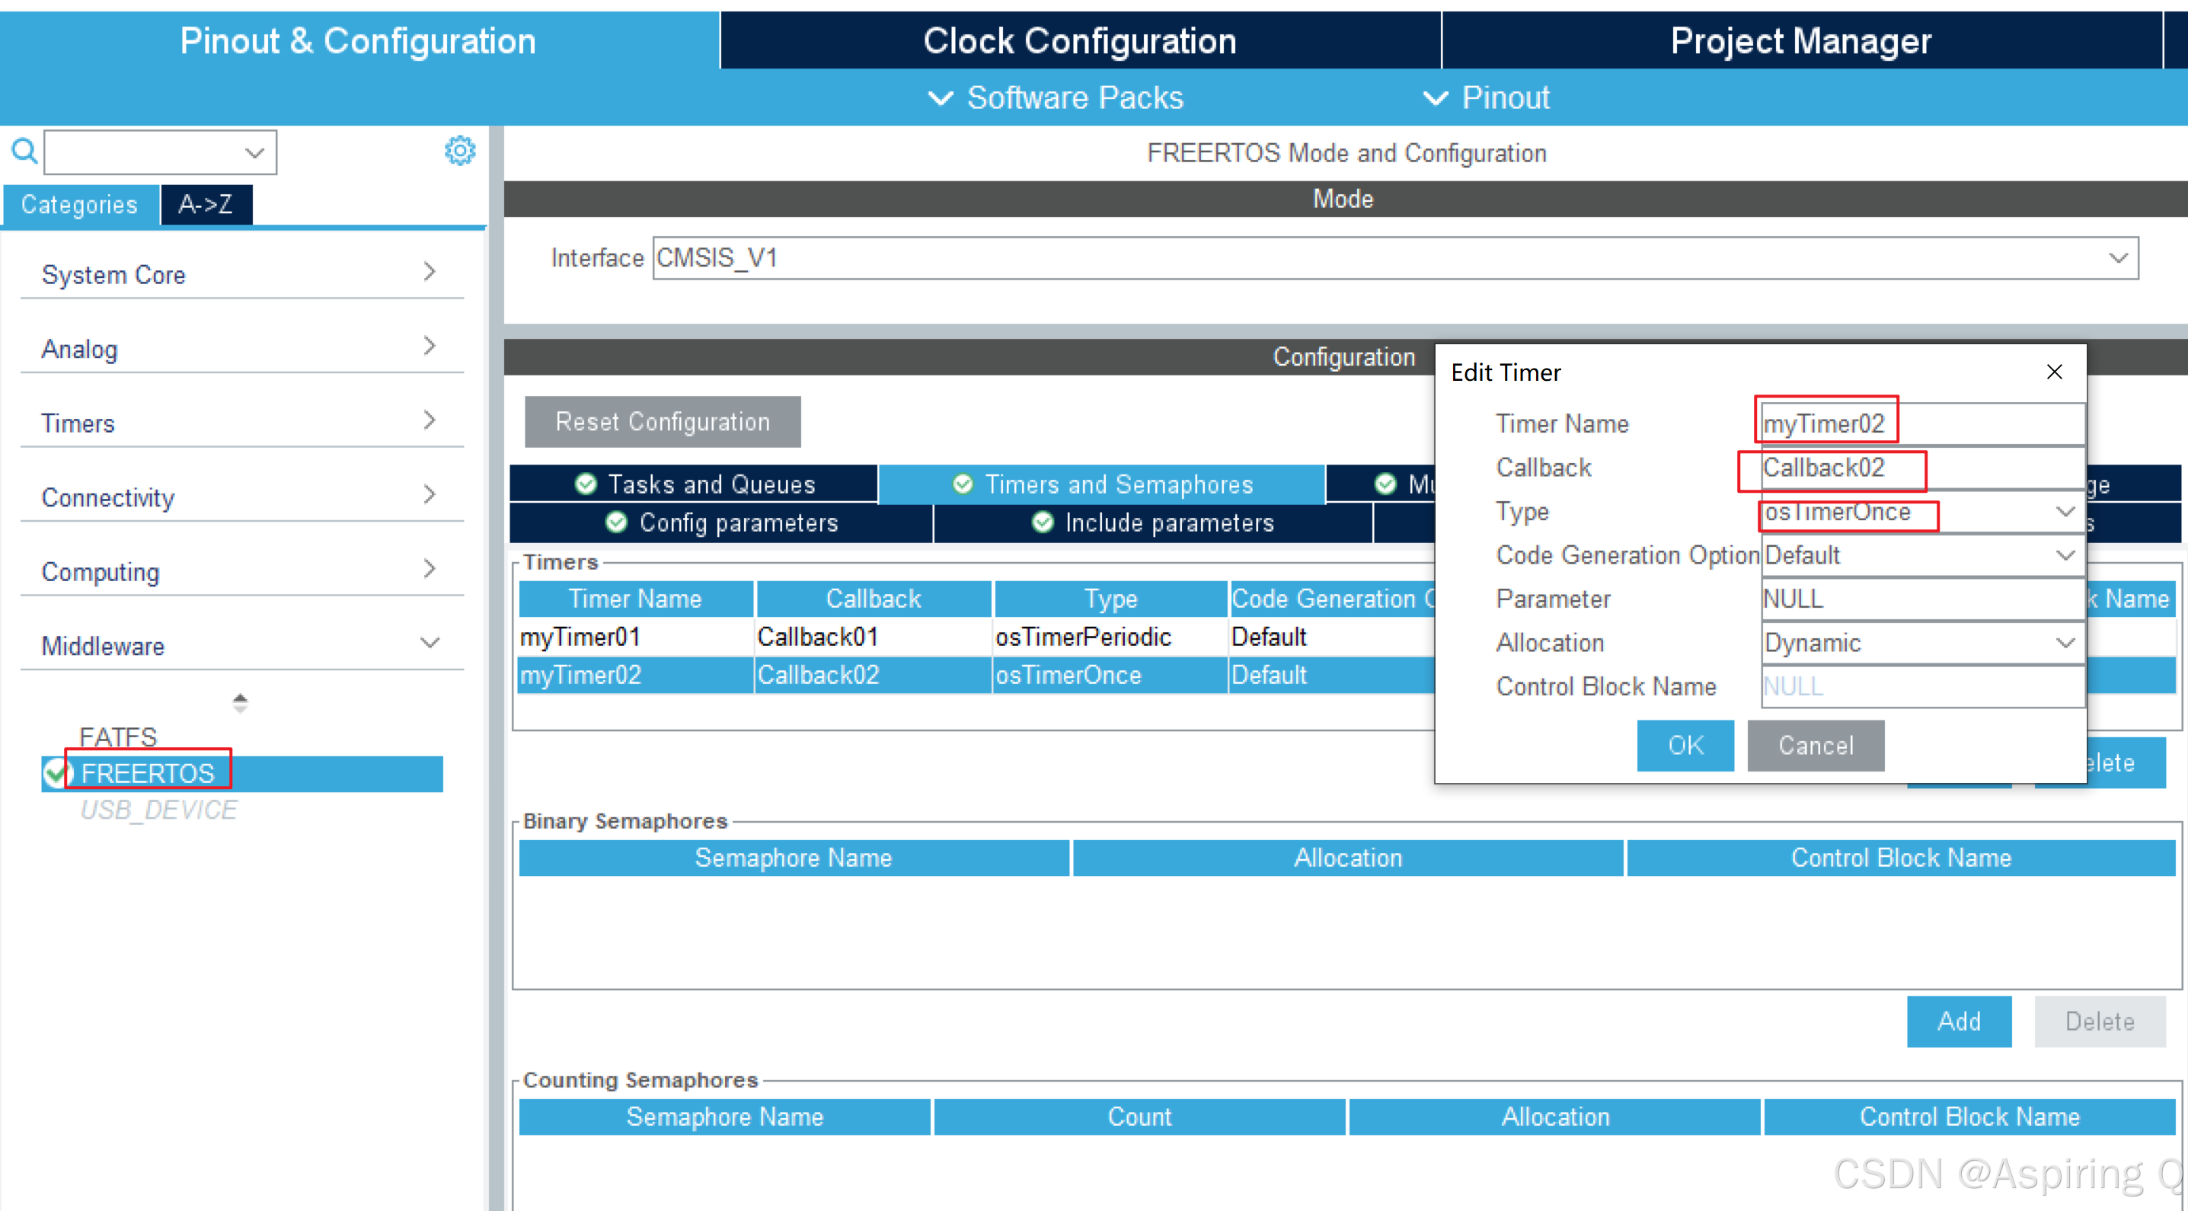Viewport: 2188px width, 1211px height.
Task: Click the Binary Semaphores Allocation header
Action: 1348,858
